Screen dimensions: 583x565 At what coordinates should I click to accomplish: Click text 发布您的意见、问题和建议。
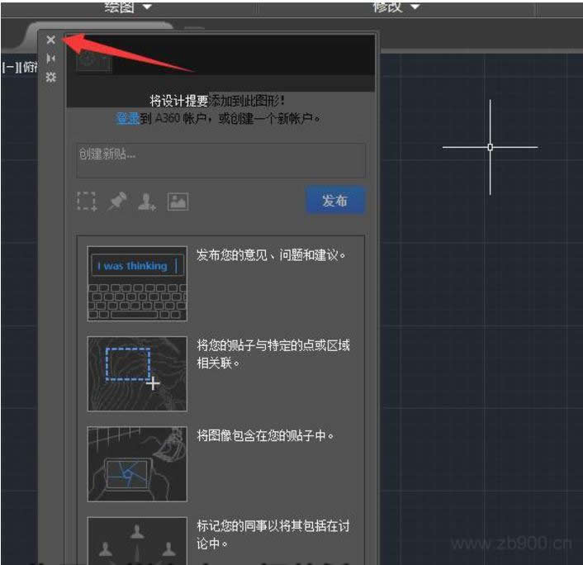pyautogui.click(x=271, y=255)
